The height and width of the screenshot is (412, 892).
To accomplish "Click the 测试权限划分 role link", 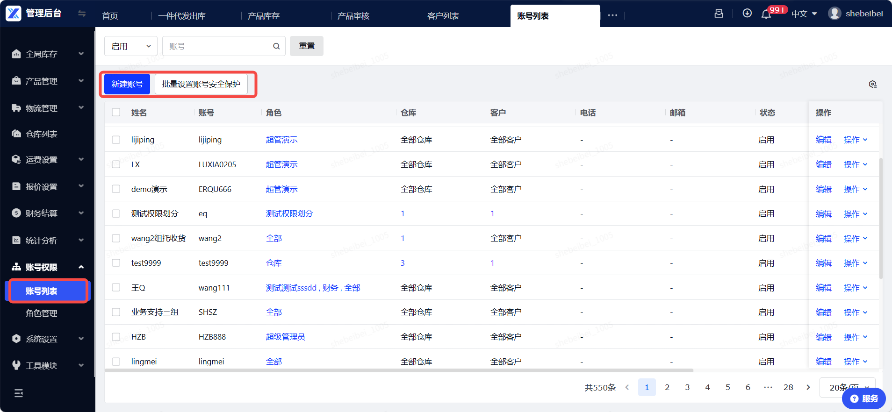I will tap(289, 213).
